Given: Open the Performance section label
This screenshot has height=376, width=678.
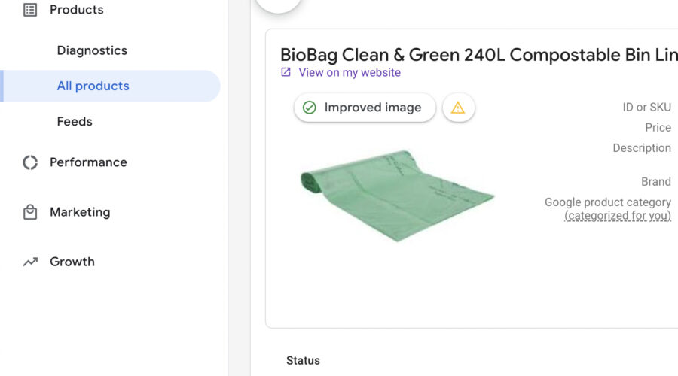Looking at the screenshot, I should coord(88,162).
